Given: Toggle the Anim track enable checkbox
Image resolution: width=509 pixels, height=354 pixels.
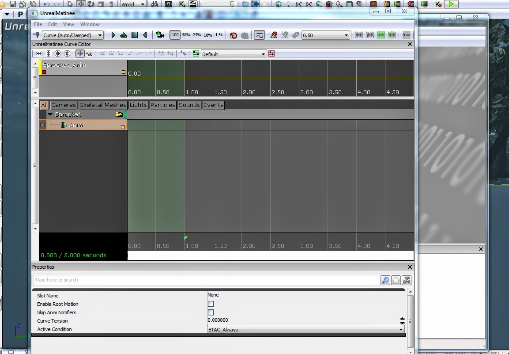Looking at the screenshot, I should tap(42, 125).
